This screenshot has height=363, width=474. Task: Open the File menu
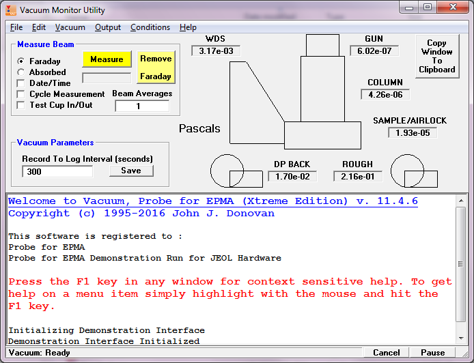(x=16, y=27)
